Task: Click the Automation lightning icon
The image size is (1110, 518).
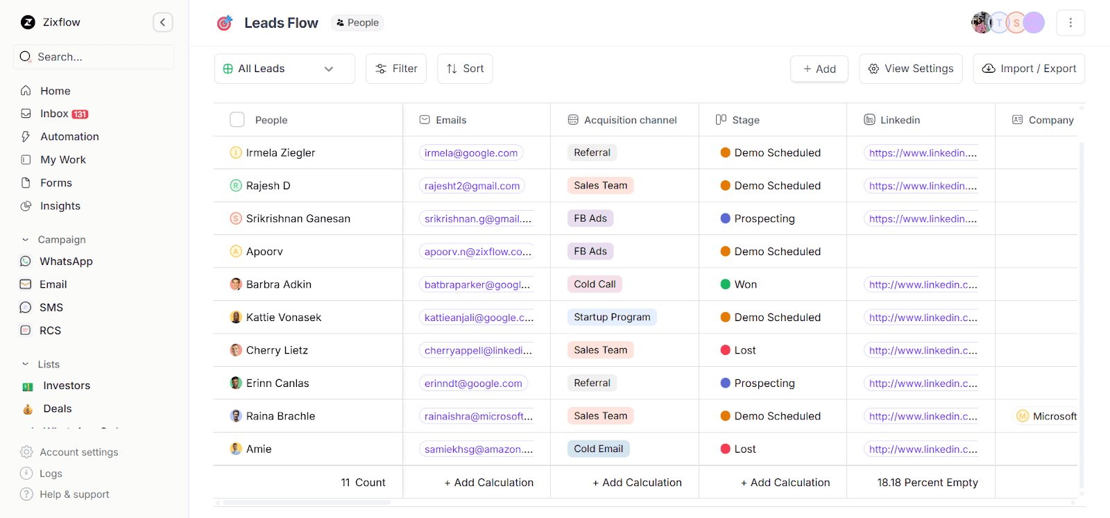Action: click(26, 137)
